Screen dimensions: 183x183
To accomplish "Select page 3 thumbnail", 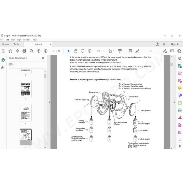I will pos(26,89).
